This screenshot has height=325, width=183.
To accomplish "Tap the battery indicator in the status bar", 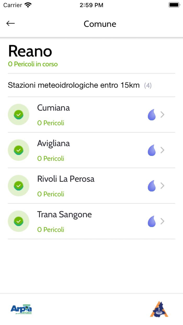I will 174,4.
